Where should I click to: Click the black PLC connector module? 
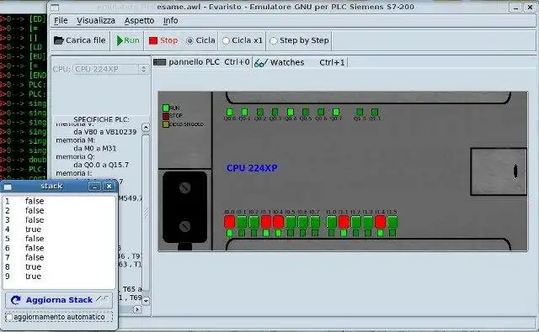[x=185, y=207]
